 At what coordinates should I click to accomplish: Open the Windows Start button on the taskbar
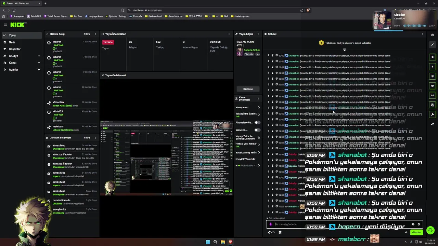(x=208, y=242)
